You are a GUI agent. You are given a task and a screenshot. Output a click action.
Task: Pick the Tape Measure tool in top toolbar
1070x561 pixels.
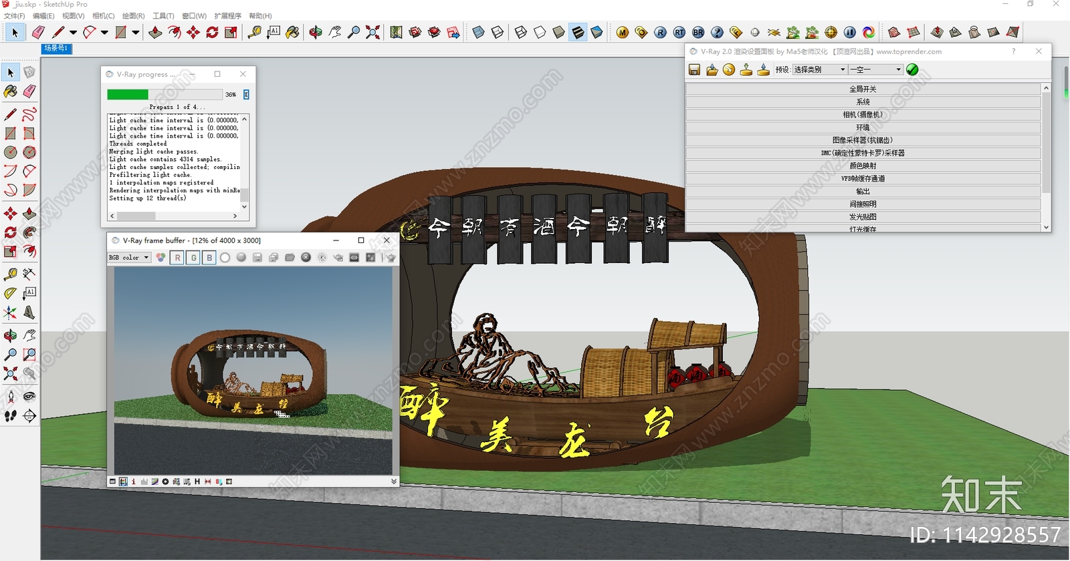coord(255,32)
